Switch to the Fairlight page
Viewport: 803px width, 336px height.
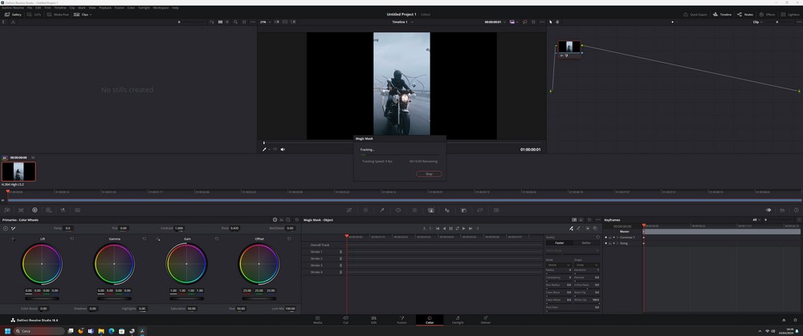(x=457, y=321)
